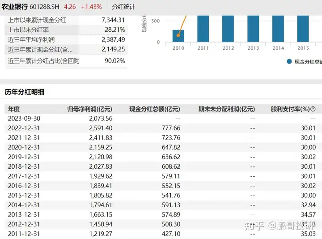The width and height of the screenshot is (322, 239).
Task: Click 近三年平均净利润 row label
Action: pyautogui.click(x=31, y=40)
